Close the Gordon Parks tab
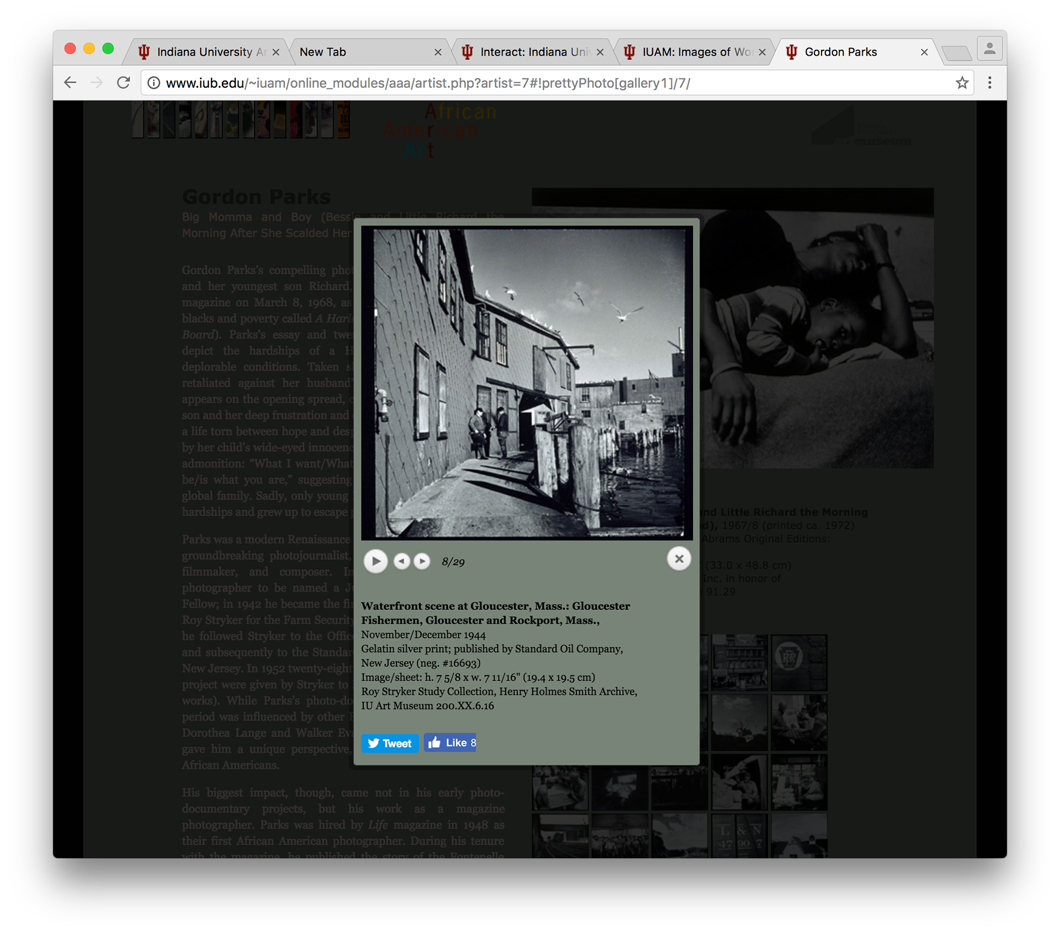The width and height of the screenshot is (1060, 934). (x=924, y=52)
